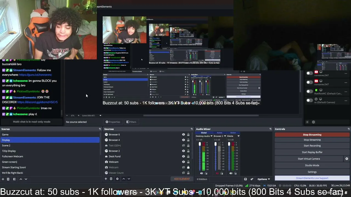Image resolution: width=351 pixels, height=197 pixels.
Task: Hide the Browser 4 source
Action: coord(183,140)
